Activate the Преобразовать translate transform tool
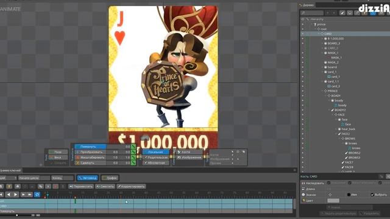This screenshot has height=219, width=390. [x=90, y=152]
